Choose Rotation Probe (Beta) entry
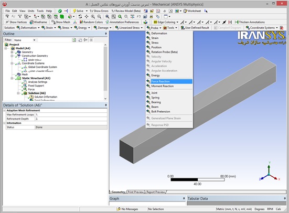Image resolution: width=289 pixels, height=213 pixels. point(169,52)
